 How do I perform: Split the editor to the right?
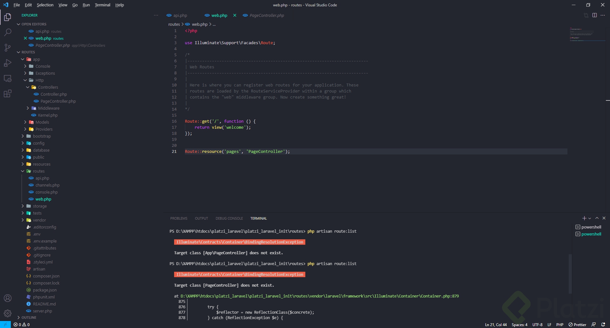point(594,15)
